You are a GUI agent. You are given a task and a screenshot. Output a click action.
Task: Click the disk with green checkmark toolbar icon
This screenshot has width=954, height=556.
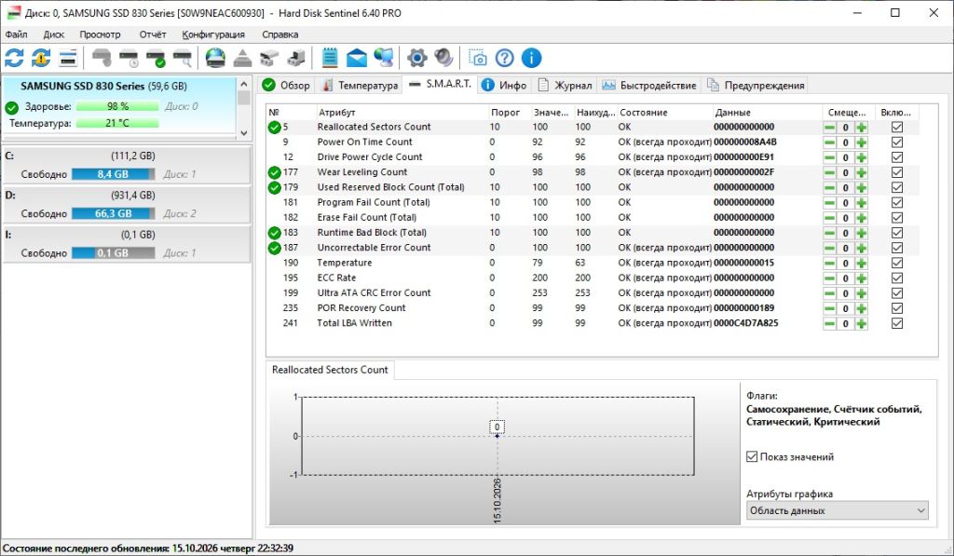[156, 59]
